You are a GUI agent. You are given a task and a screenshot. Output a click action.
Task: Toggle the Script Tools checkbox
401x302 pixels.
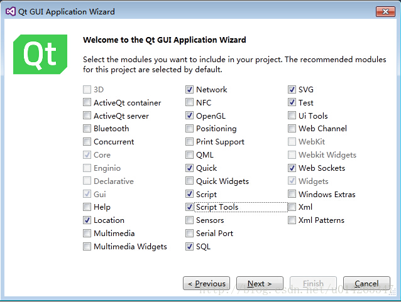click(x=189, y=207)
